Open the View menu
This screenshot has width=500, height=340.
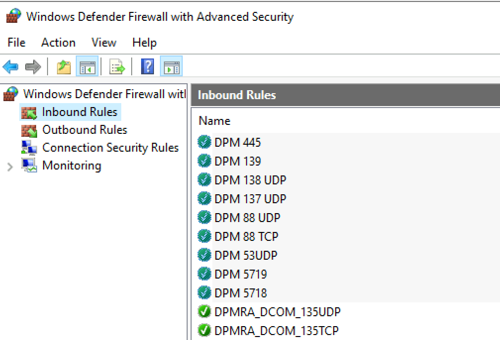click(x=103, y=43)
